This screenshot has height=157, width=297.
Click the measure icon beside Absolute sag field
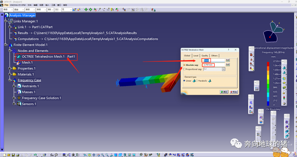pos(228,65)
